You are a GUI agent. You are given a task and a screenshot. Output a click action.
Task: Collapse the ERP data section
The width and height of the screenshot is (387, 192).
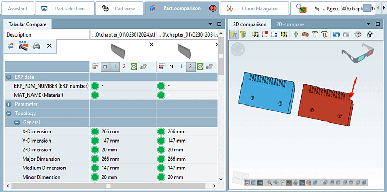coord(9,77)
